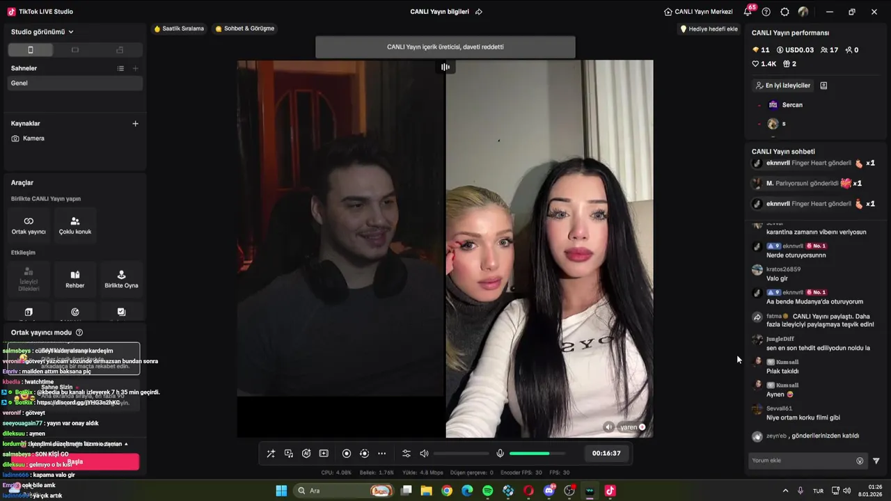Screen dimensions: 891x501
Task: Open the magic wand effects tool
Action: (x=271, y=454)
